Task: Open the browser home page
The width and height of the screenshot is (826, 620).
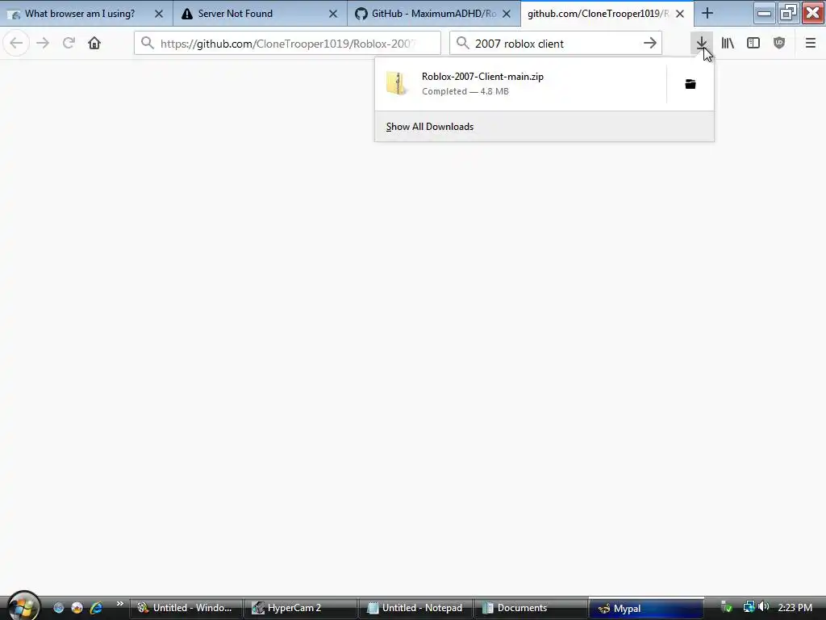Action: click(94, 44)
